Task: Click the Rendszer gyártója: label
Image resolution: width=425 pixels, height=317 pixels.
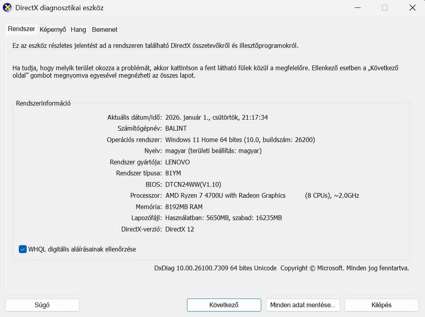Action: pos(136,162)
